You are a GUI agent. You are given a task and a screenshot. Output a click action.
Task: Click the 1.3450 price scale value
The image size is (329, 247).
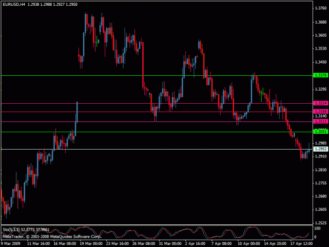(321, 62)
